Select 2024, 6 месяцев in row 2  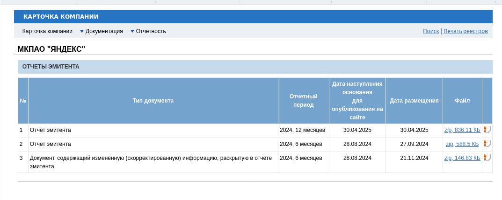[x=304, y=144]
